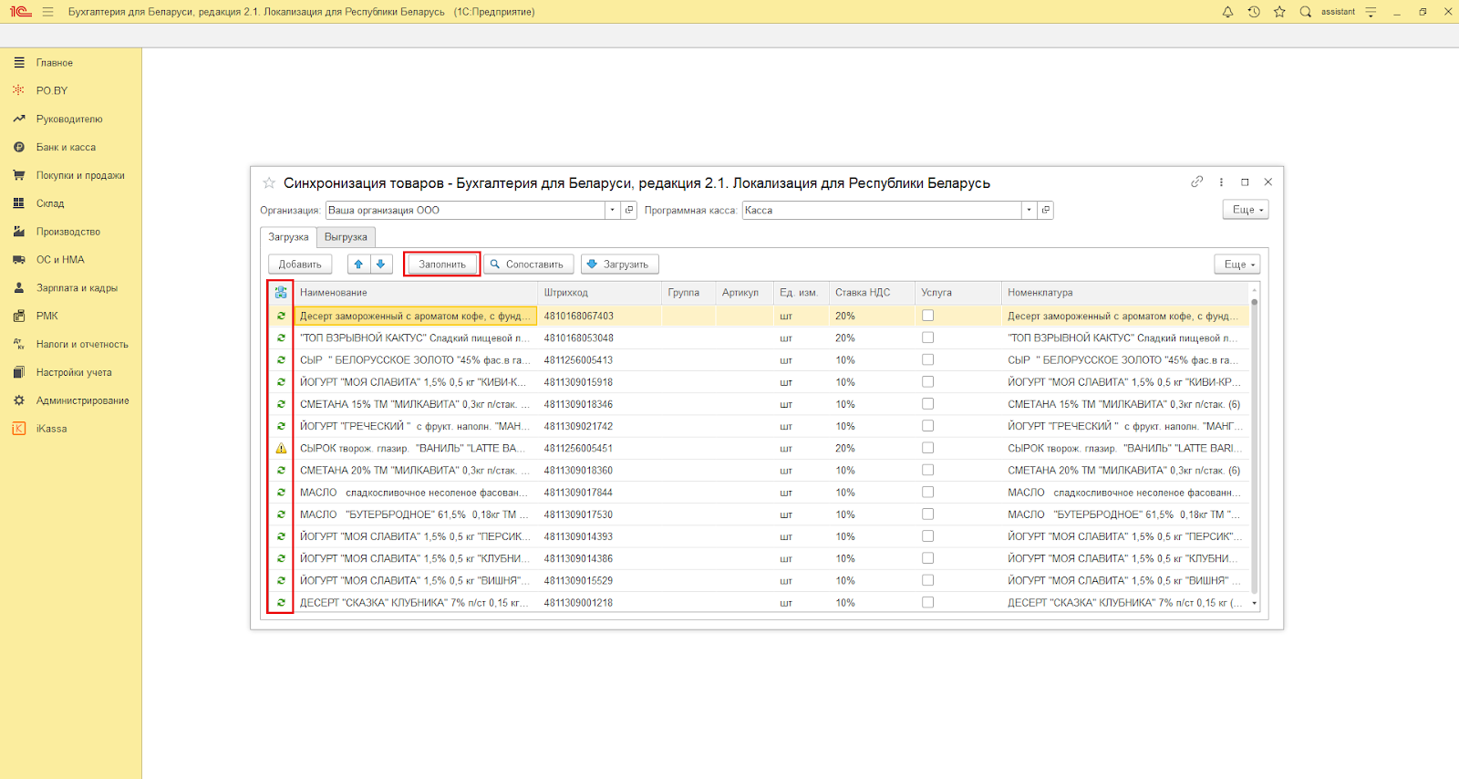Open the table toolbar Еще menu
Screen dimensions: 1459x779
1237,265
